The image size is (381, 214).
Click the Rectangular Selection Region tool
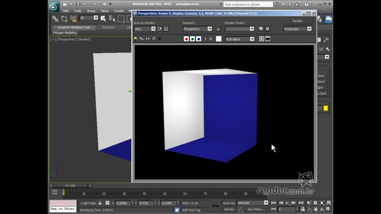(121, 18)
